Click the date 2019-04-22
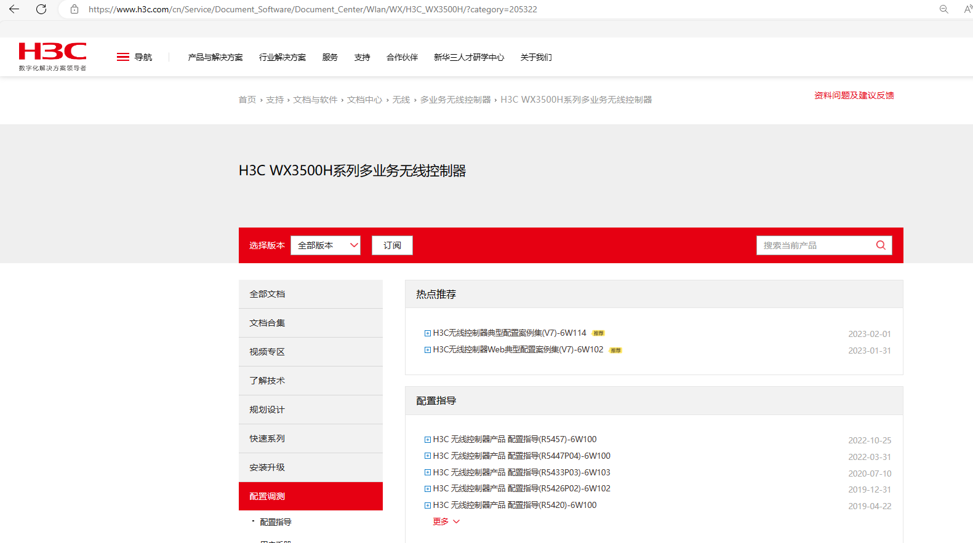Viewport: 973px width, 543px height. (x=870, y=506)
